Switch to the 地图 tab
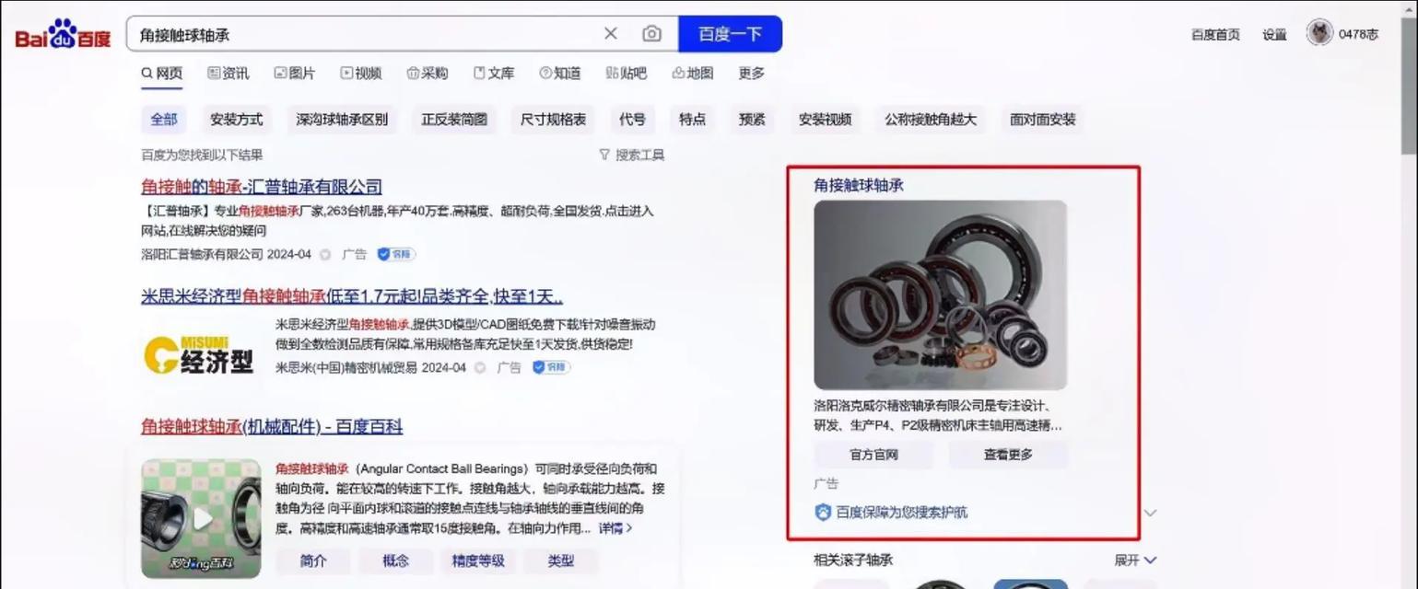Viewport: 1418px width, 589px height. coord(693,74)
